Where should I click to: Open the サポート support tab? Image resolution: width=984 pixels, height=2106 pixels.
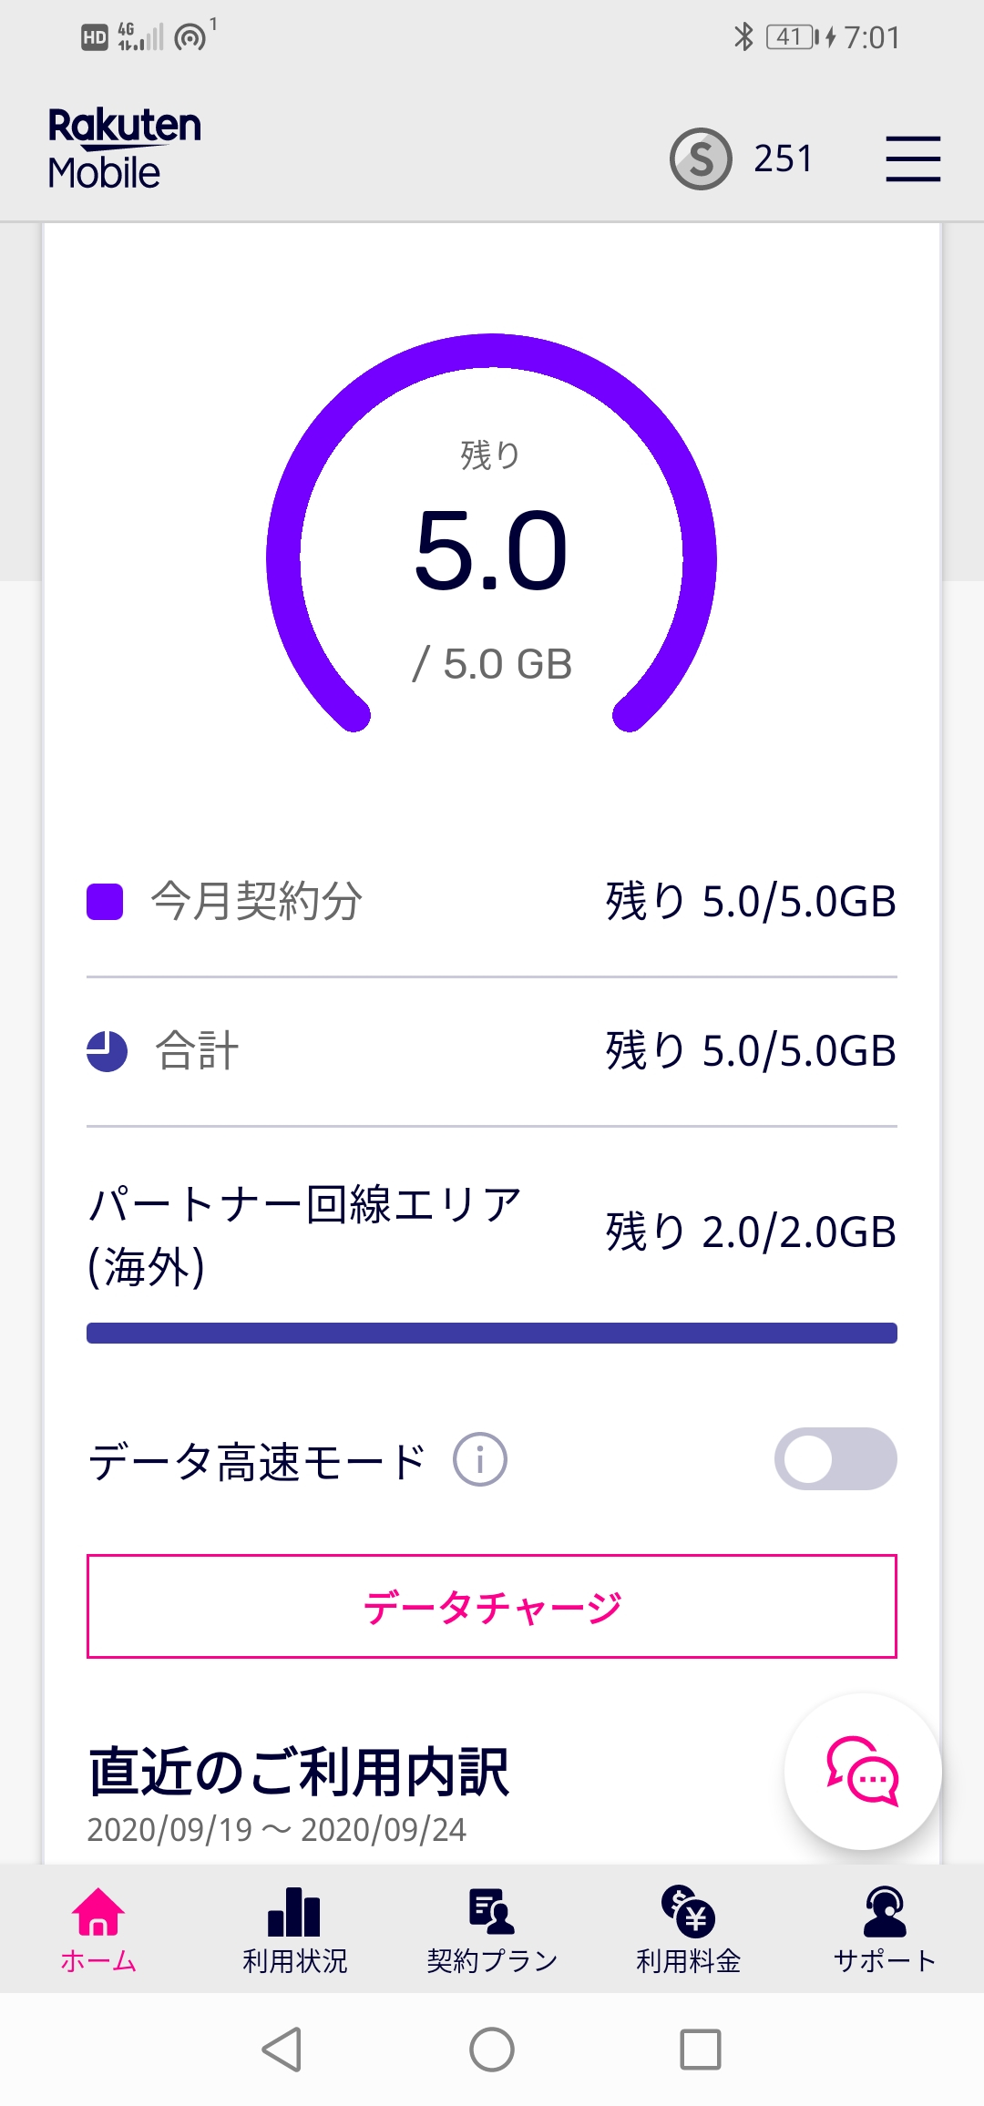point(885,1928)
